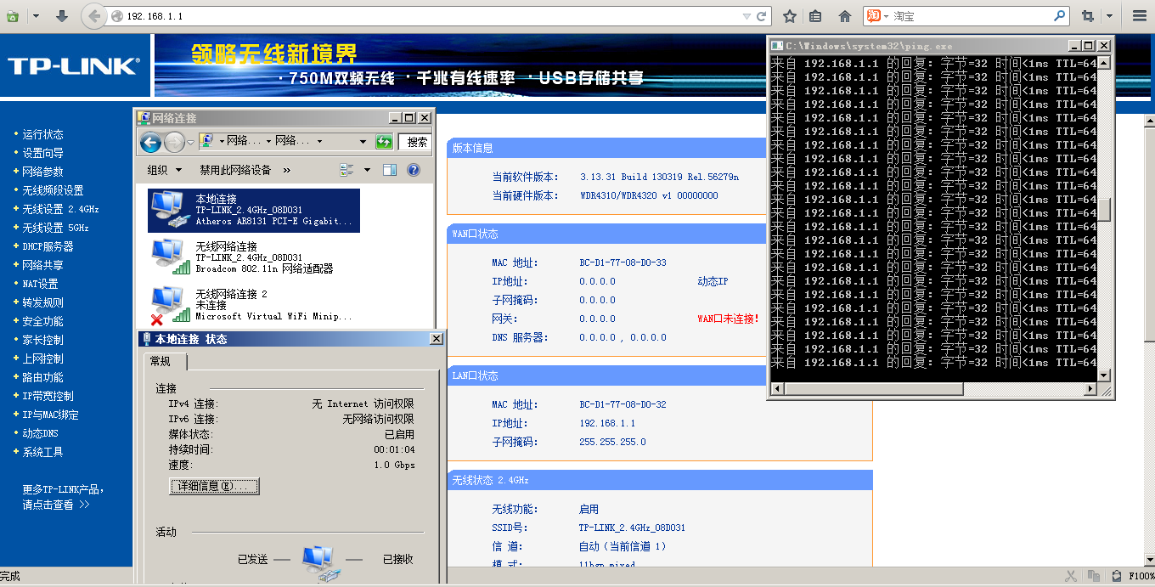Click the 详细信息 button
This screenshot has width=1155, height=587.
pos(214,486)
